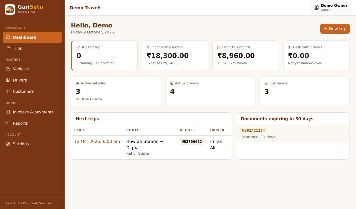Click driver name Imran Ali
This screenshot has height=209, width=356.
216,144
